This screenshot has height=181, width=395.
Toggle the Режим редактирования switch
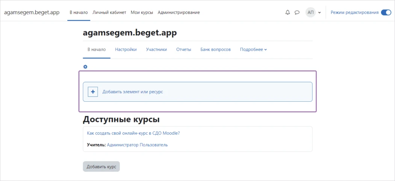[x=386, y=12]
